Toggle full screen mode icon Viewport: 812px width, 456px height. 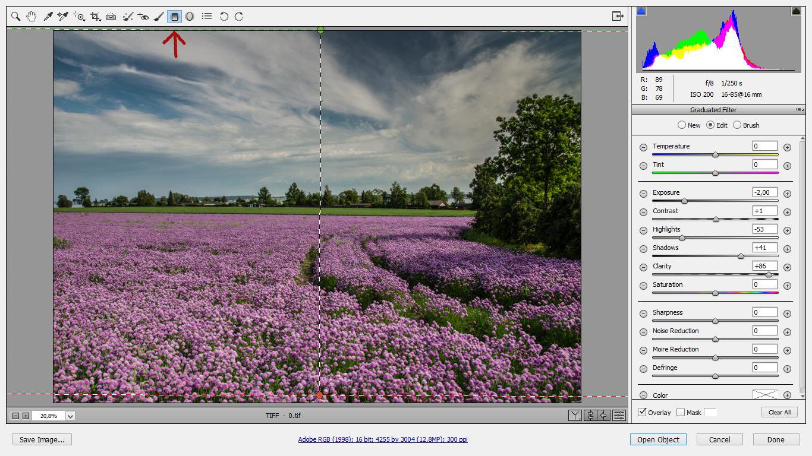coord(618,16)
